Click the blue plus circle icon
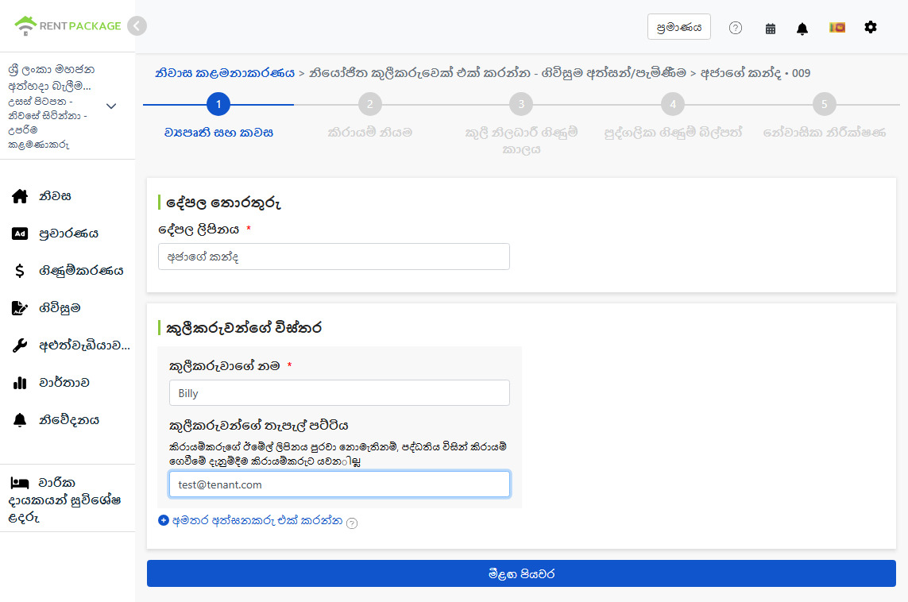The height and width of the screenshot is (602, 908). coord(164,520)
